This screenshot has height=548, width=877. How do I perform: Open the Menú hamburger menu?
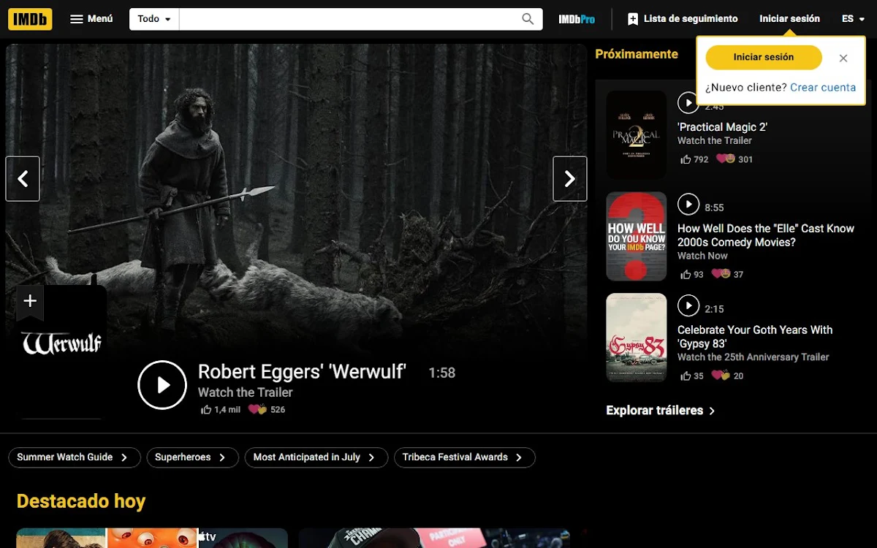pyautogui.click(x=91, y=19)
